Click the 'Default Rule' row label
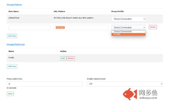Image resolution: width=170 pixels, height=106 pixels. point(14,18)
